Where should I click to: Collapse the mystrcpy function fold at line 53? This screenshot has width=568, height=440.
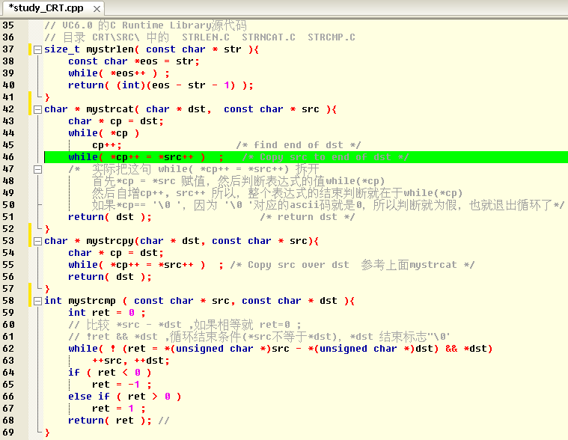(x=37, y=241)
